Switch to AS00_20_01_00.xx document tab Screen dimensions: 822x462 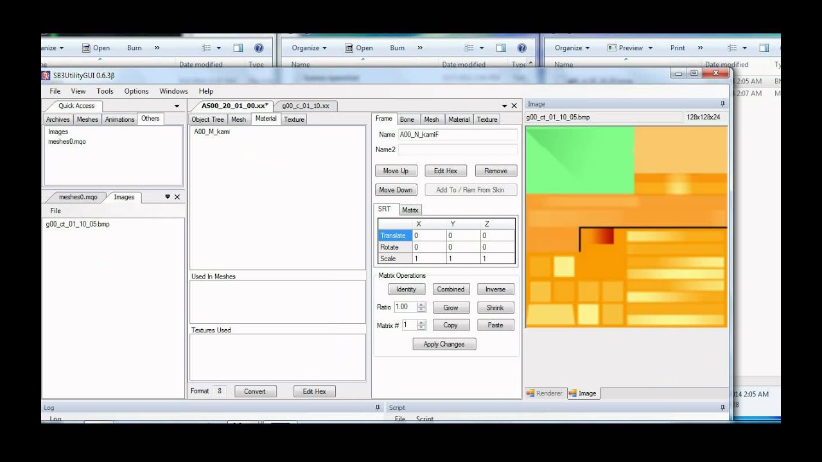234,106
